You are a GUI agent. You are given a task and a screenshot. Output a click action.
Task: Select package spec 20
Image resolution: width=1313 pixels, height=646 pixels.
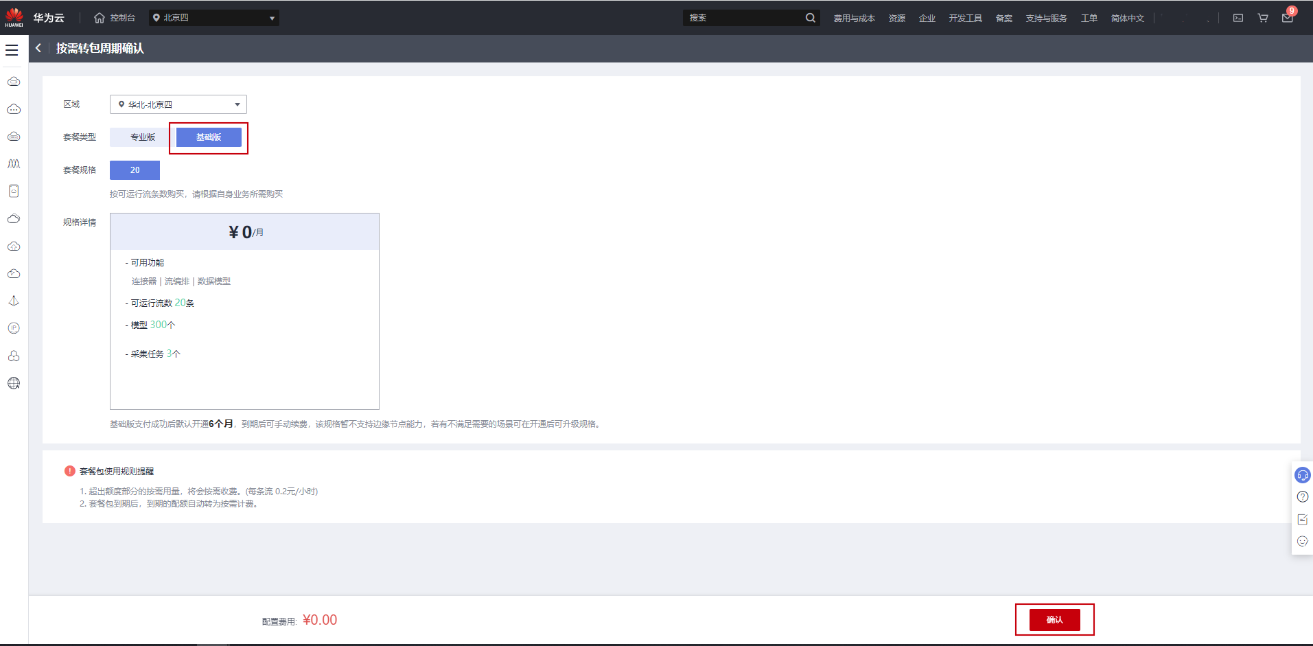click(135, 170)
